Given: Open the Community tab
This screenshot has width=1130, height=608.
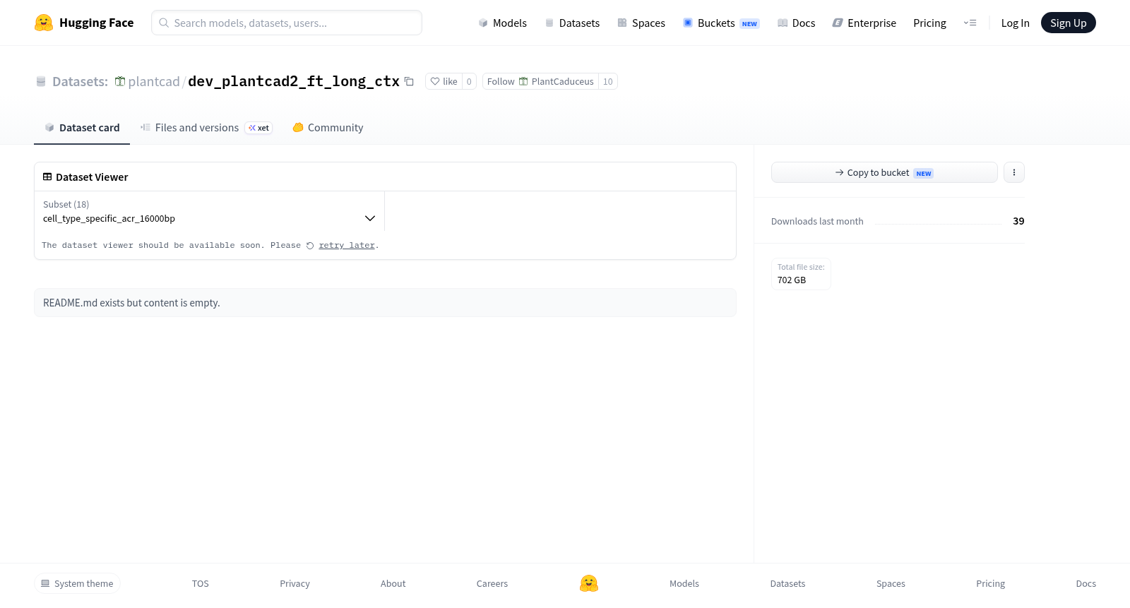Looking at the screenshot, I should click(328, 128).
